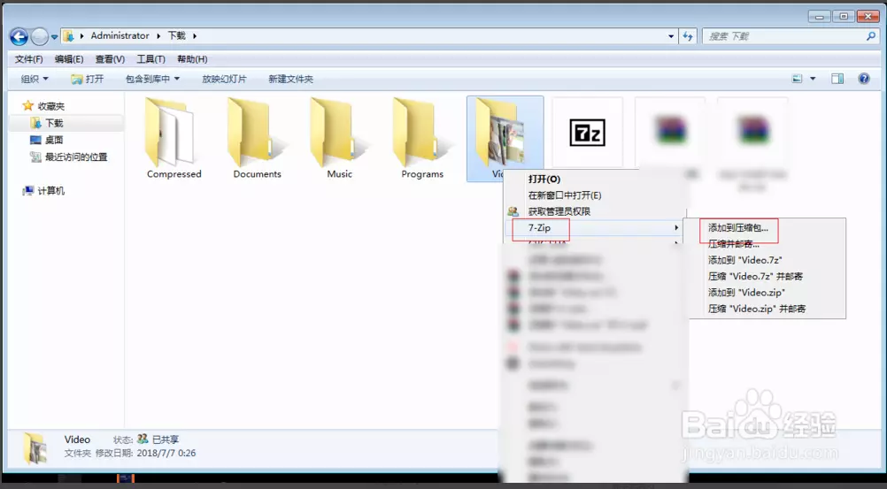Image resolution: width=887 pixels, height=489 pixels.
Task: Open the 帮助(H) menu
Action: pos(192,58)
